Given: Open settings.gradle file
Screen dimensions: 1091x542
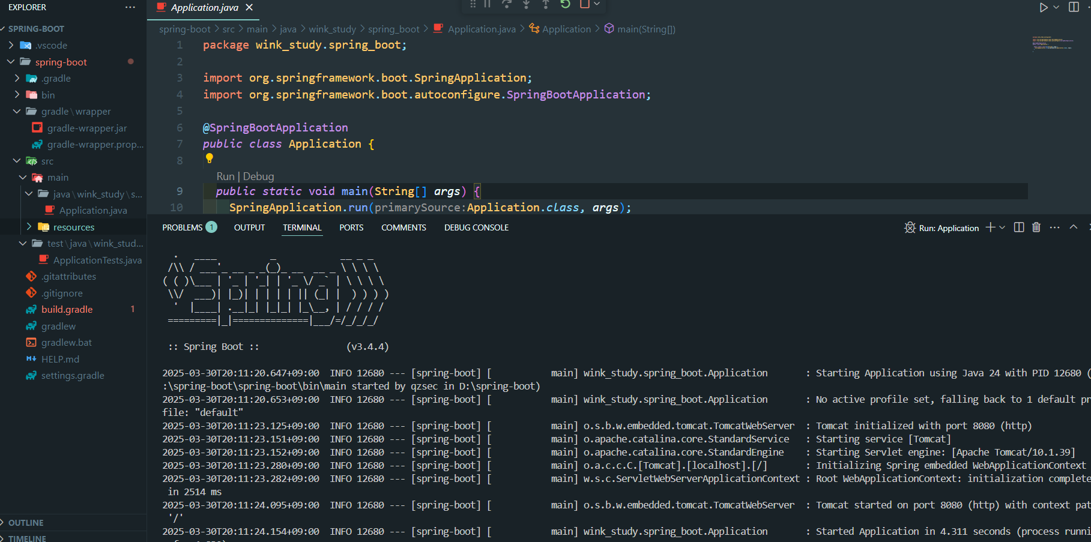Looking at the screenshot, I should (x=73, y=375).
